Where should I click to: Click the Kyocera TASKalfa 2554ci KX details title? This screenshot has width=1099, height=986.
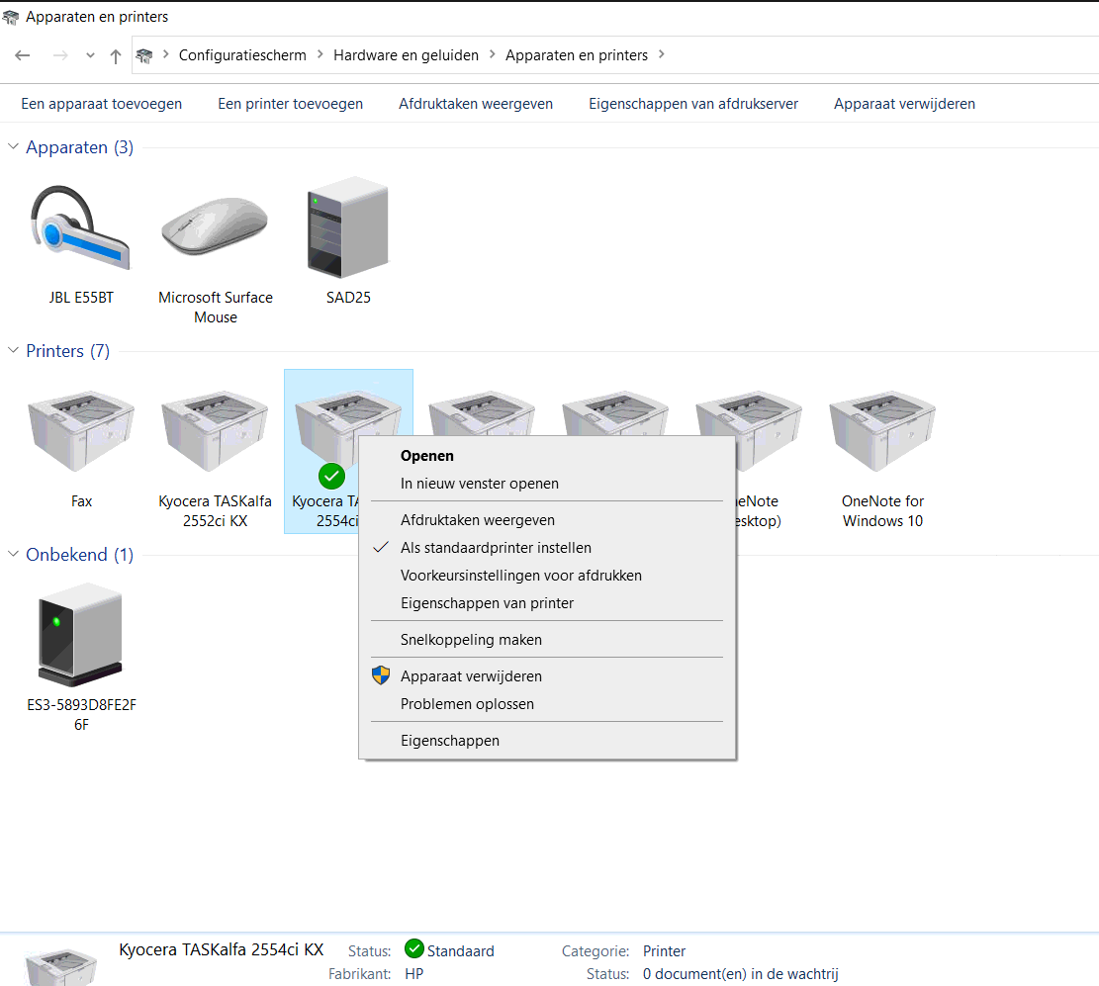coord(222,949)
